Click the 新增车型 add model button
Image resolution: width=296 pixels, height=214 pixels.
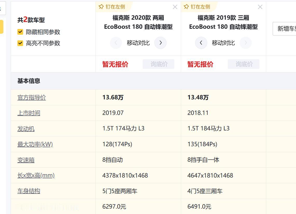[x=284, y=29]
